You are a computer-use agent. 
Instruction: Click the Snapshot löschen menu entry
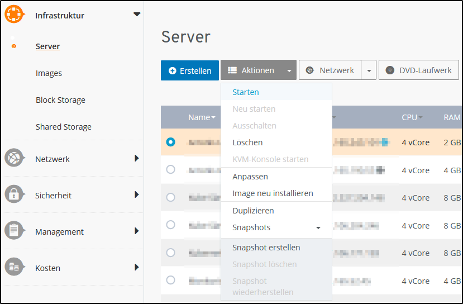point(276,264)
